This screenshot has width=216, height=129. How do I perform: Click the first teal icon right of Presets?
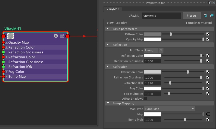coord(205,16)
